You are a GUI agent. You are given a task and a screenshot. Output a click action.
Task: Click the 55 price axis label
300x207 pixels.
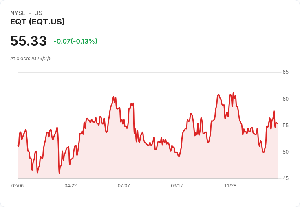286,126
